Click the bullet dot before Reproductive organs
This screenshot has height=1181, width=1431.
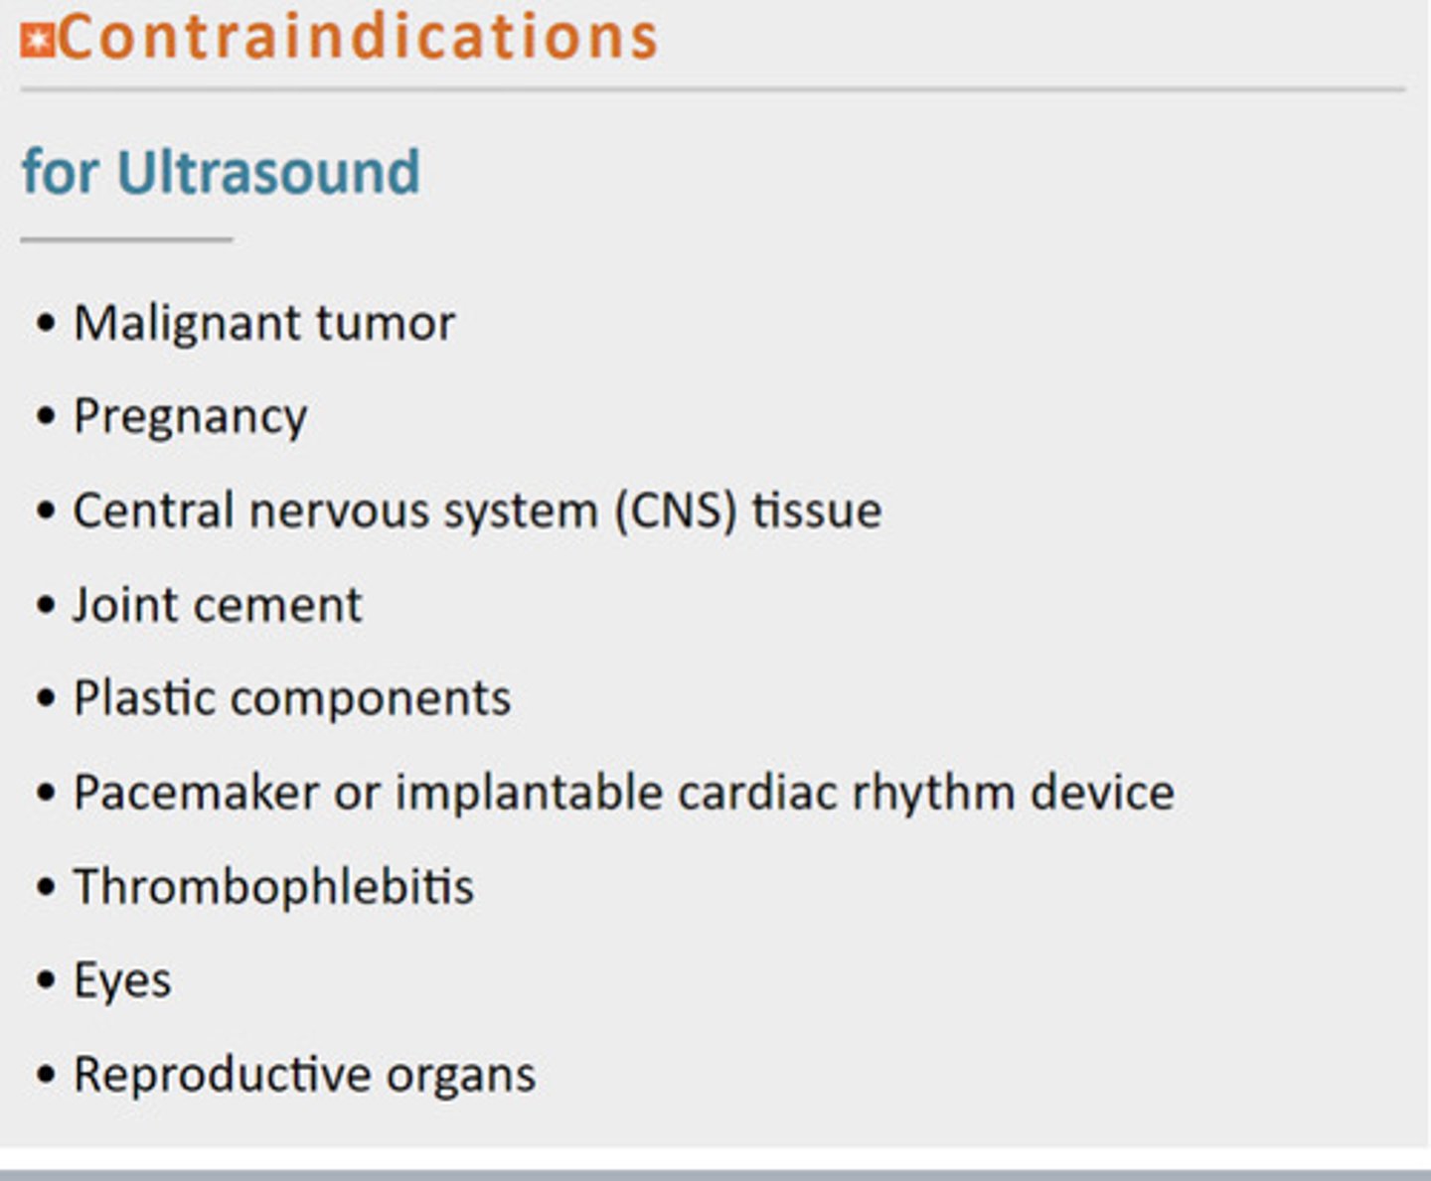pos(46,1075)
